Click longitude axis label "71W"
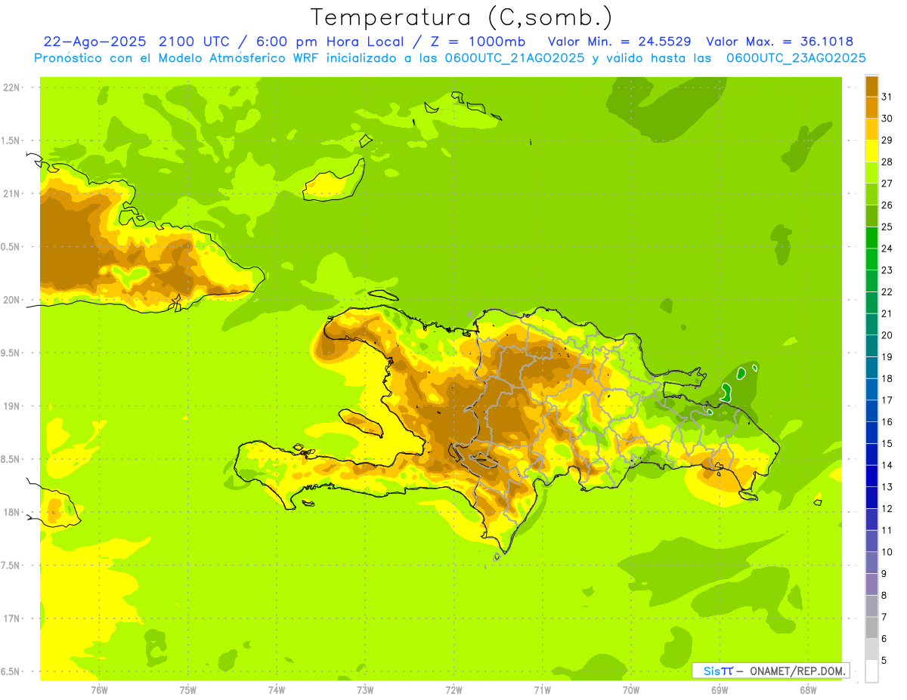Screen dimensions: 907x700 coord(542,689)
